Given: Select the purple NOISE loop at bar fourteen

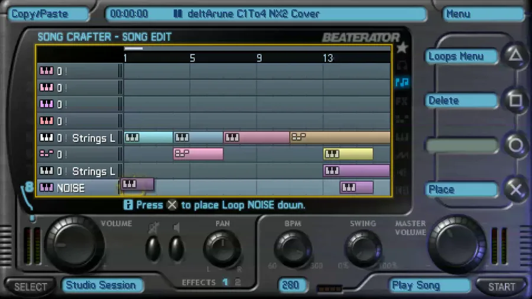Looking at the screenshot, I should [x=356, y=187].
